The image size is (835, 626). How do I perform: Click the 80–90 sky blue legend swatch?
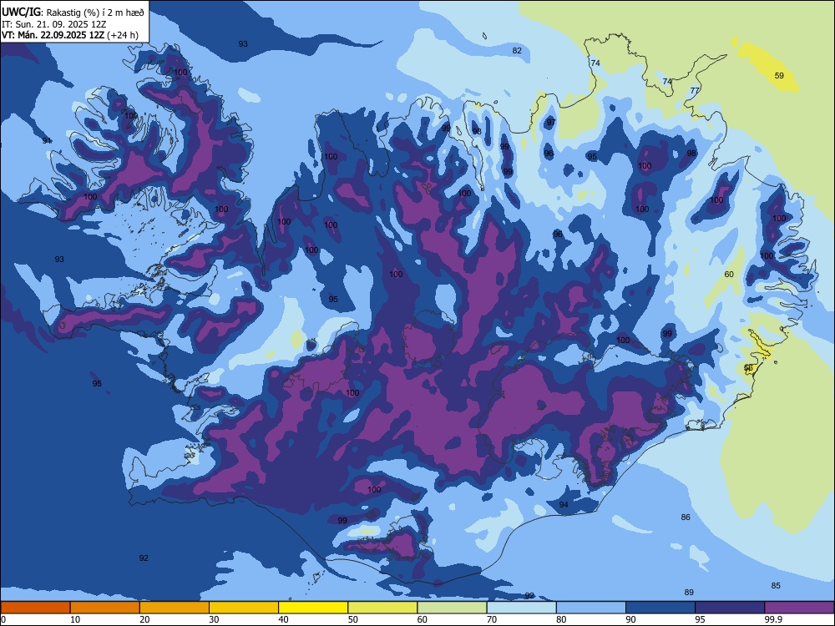pos(591,608)
